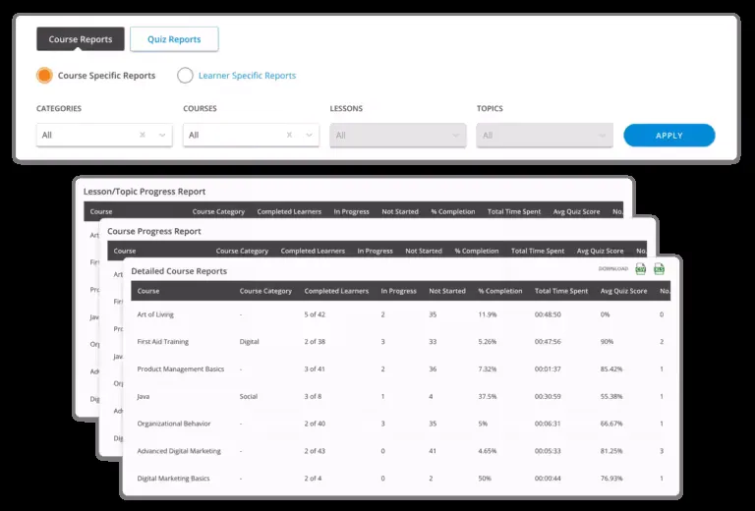Screen dimensions: 755x511
Task: Click Course Category header in Course Progress Report
Action: tap(242, 252)
